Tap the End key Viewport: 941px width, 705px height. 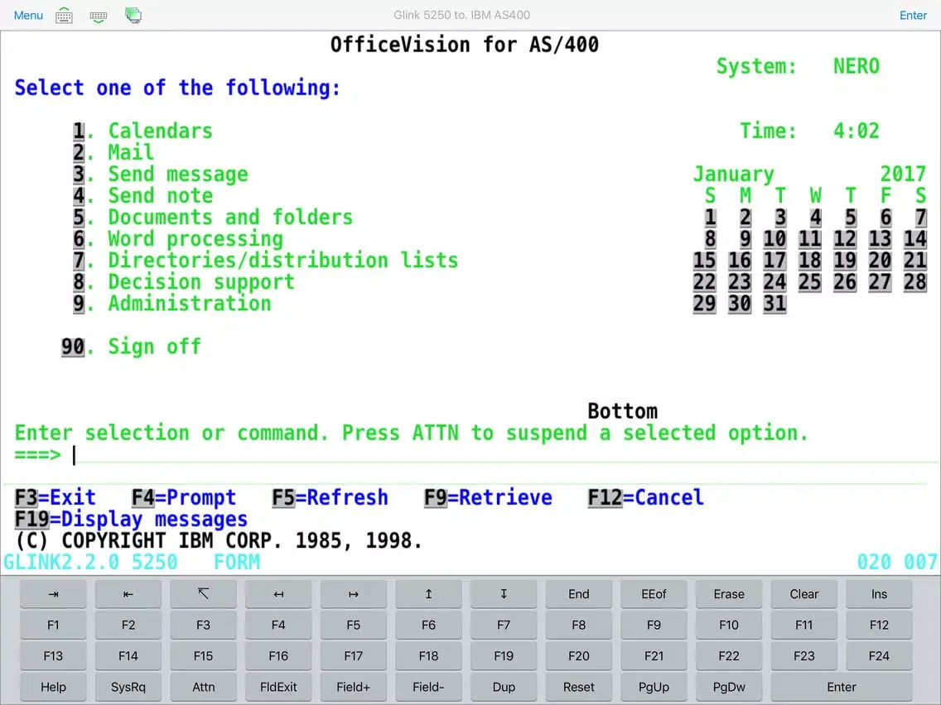tap(578, 594)
